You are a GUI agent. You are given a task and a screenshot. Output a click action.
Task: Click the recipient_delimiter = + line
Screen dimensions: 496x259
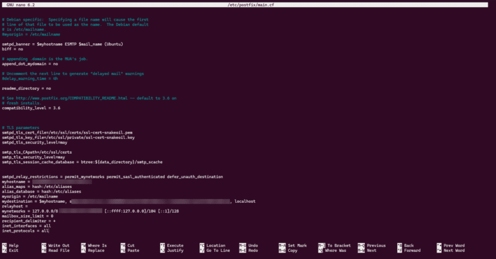tap(29, 221)
